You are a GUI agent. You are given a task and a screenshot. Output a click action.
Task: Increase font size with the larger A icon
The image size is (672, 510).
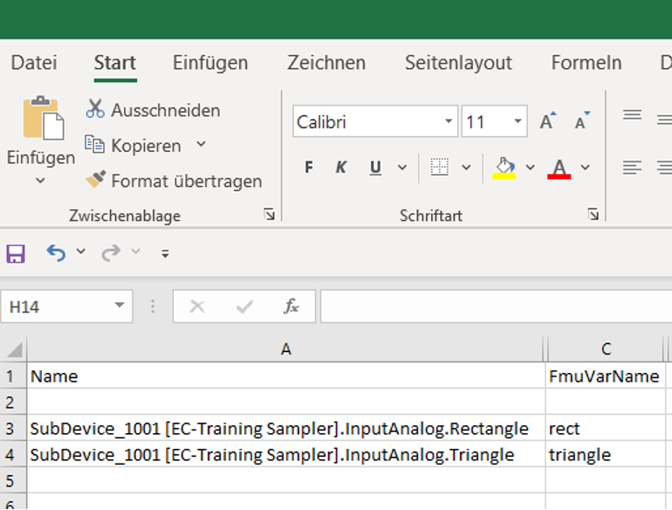pos(547,122)
